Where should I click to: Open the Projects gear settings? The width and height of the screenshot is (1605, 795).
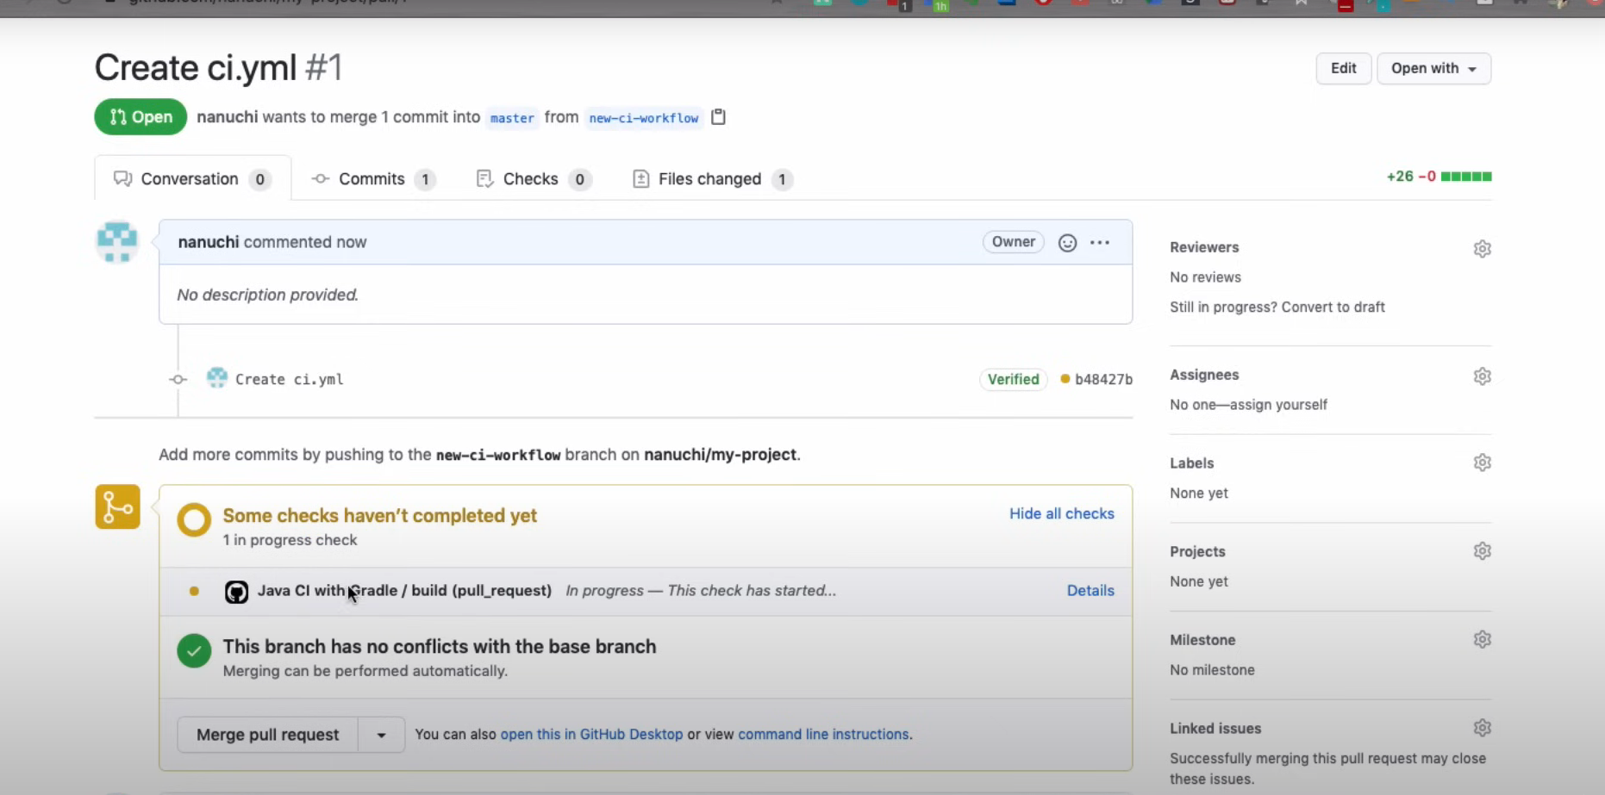[x=1482, y=551]
